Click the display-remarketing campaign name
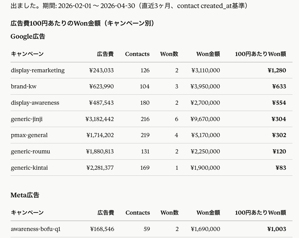Image resolution: width=299 pixels, height=238 pixels. click(x=38, y=70)
